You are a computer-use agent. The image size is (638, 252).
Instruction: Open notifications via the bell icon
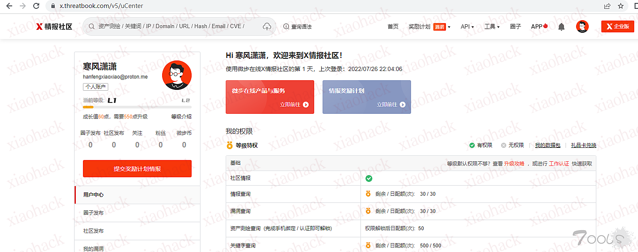(561, 27)
